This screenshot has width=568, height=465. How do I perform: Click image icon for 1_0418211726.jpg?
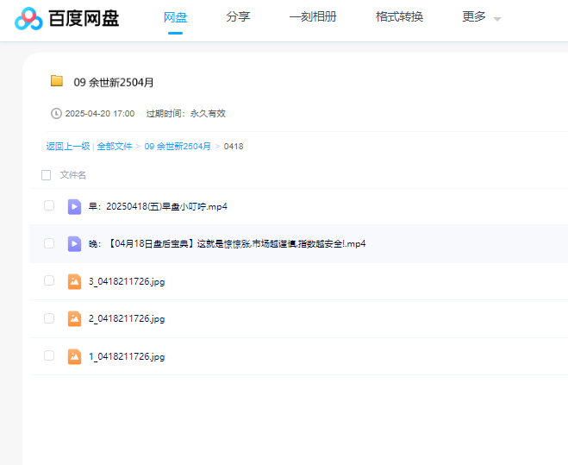(75, 356)
